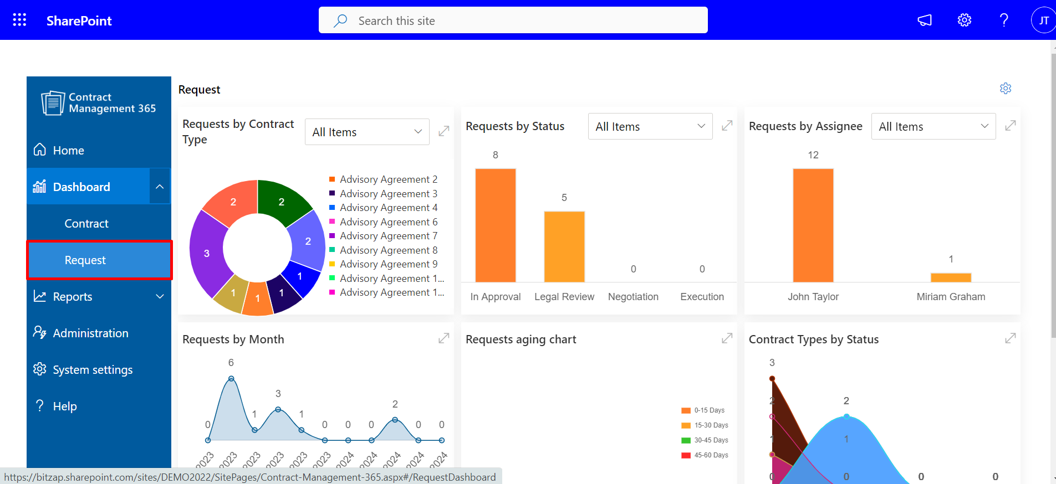Viewport: 1056px width, 484px height.
Task: Click the SharePoint home link
Action: point(79,20)
